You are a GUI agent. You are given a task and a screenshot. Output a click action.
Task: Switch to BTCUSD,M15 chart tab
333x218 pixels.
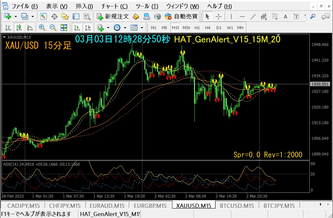click(237, 206)
